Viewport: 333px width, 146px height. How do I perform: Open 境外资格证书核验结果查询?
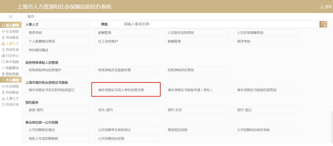pos(266,90)
